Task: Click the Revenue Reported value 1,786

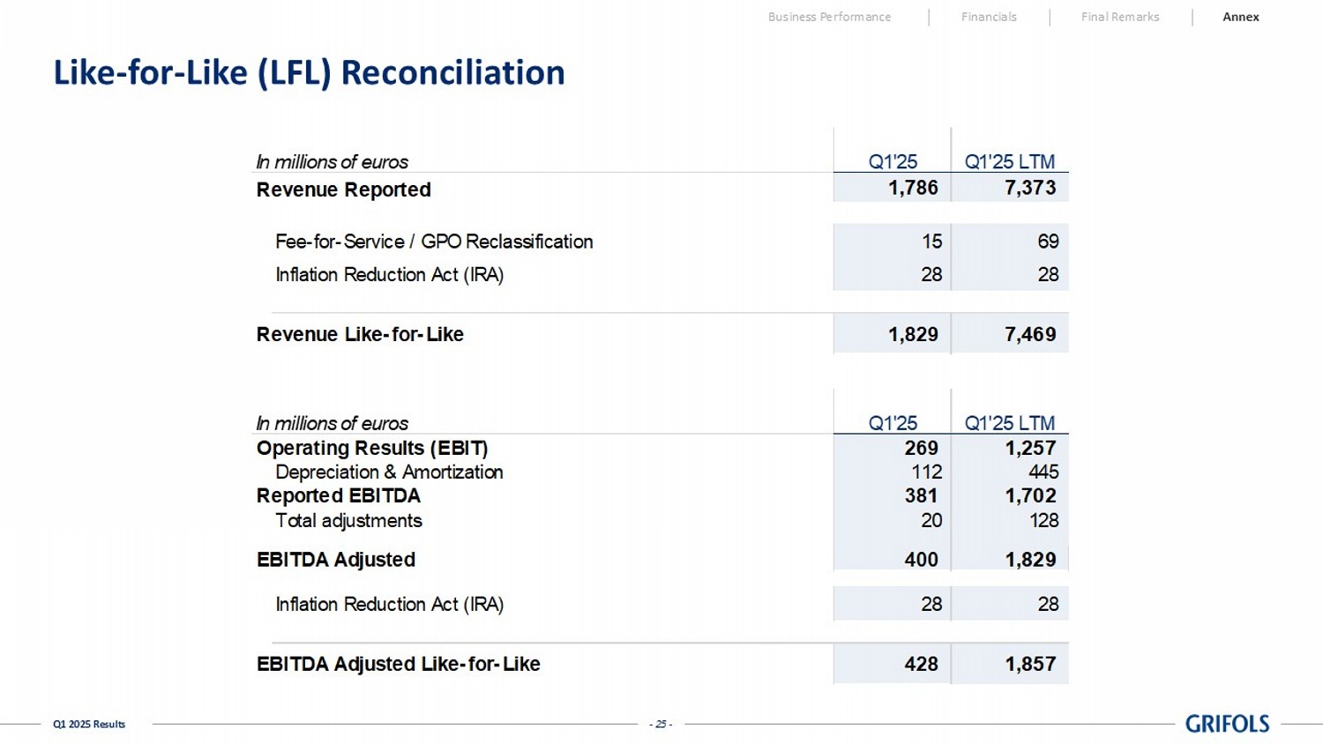Action: tap(913, 188)
